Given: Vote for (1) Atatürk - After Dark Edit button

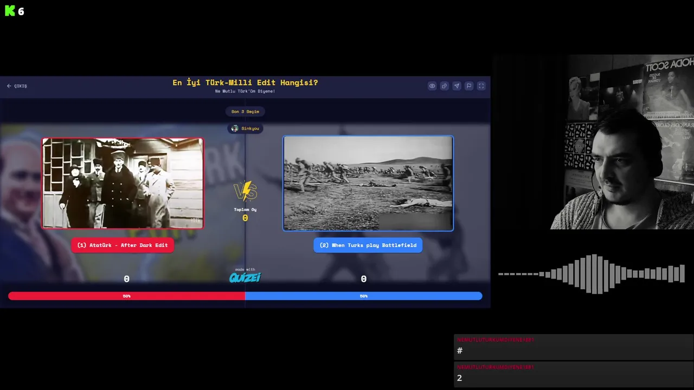Looking at the screenshot, I should [x=123, y=245].
